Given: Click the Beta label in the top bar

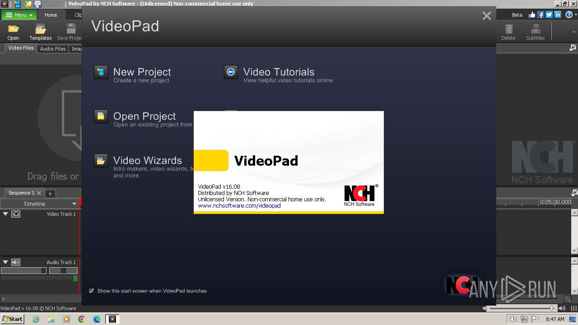Looking at the screenshot, I should 517,15.
